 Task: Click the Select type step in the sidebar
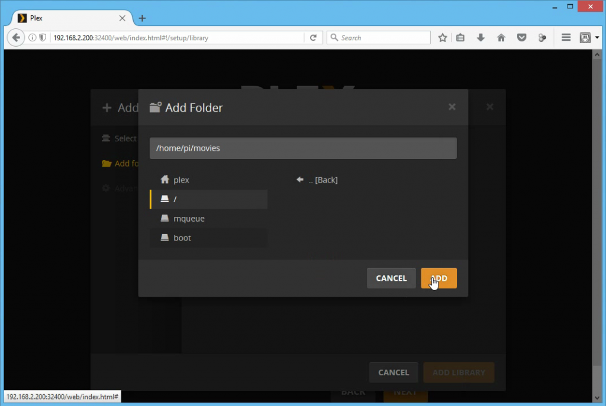click(119, 138)
